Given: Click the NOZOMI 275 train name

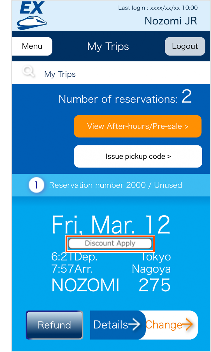Looking at the screenshot, I should click(111, 285).
